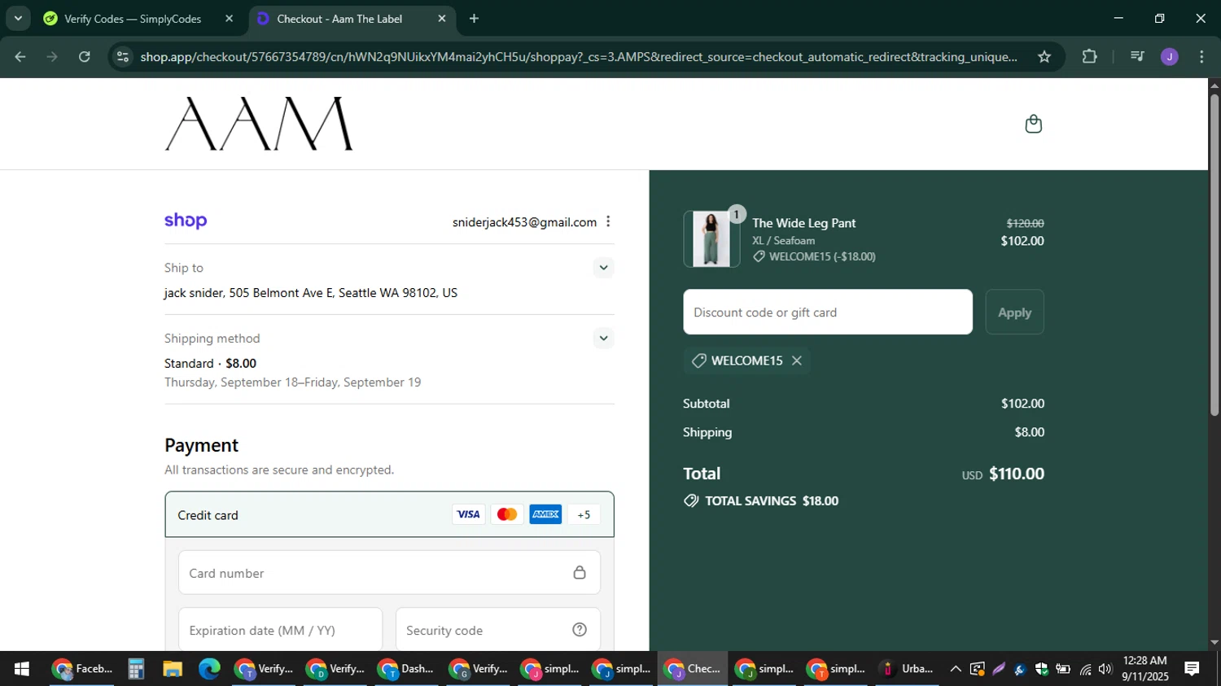This screenshot has width=1221, height=686.
Task: Select the Credit card payment option
Action: tap(389, 514)
